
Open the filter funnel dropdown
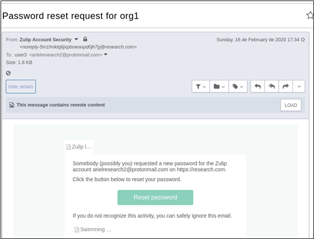point(201,86)
